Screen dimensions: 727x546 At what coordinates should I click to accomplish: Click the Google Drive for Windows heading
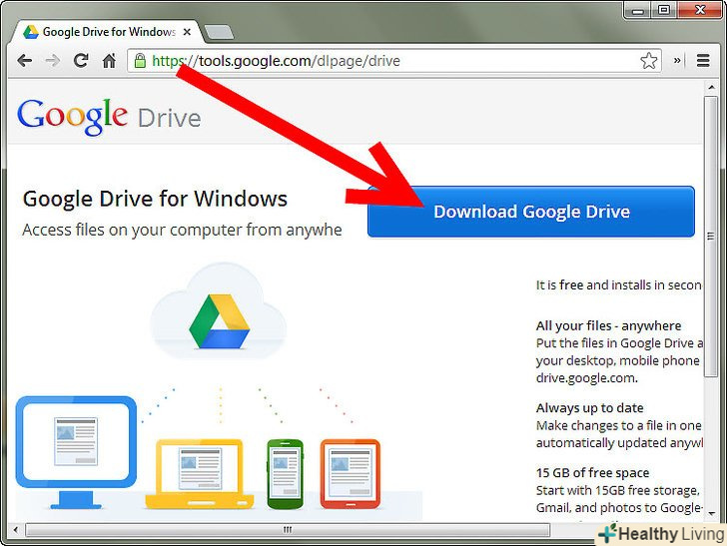[155, 199]
